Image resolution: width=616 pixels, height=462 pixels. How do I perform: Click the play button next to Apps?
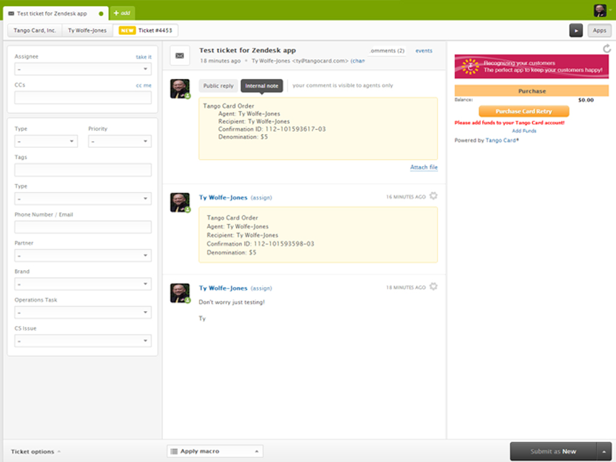pos(576,31)
